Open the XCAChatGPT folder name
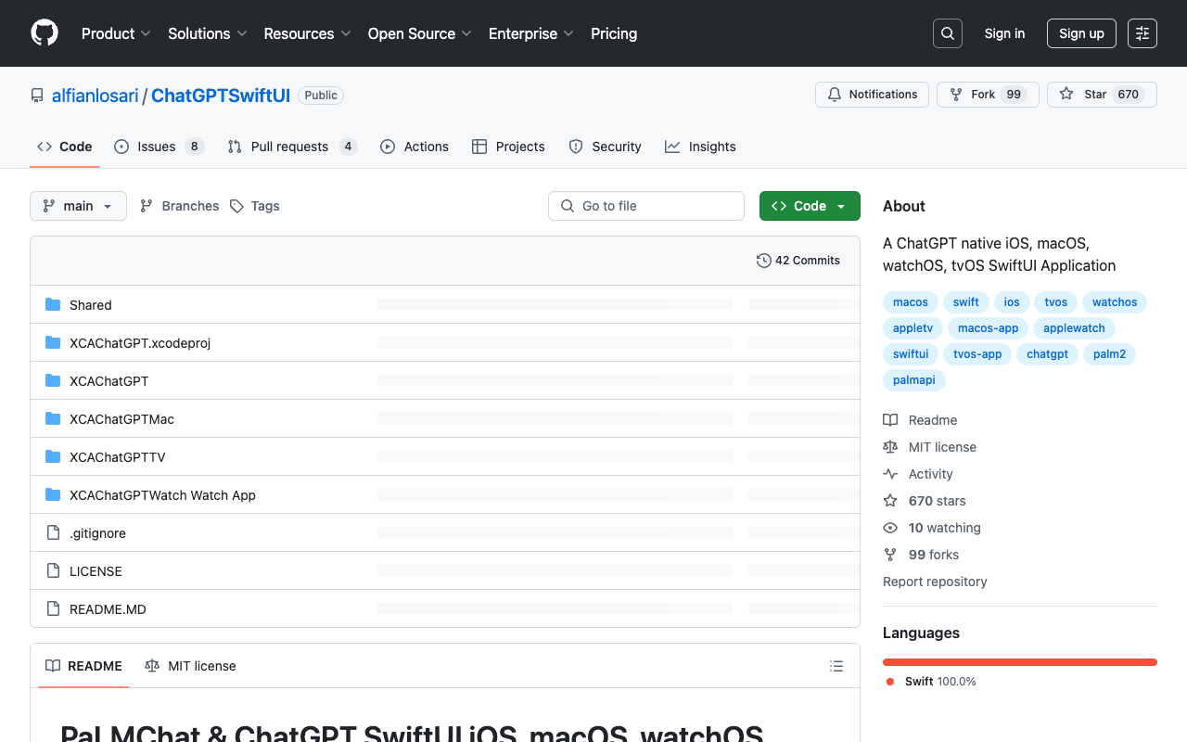This screenshot has width=1187, height=742. (x=108, y=381)
